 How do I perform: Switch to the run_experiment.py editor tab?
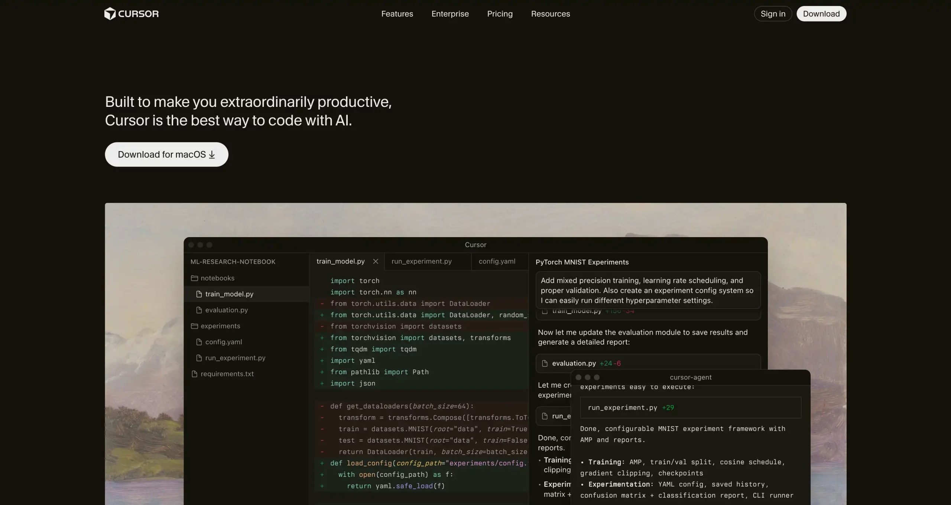(x=421, y=261)
